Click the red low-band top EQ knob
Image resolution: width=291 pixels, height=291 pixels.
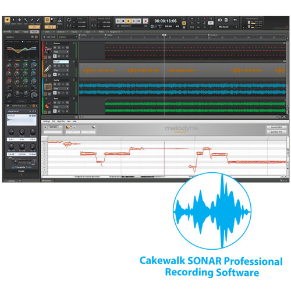[x=9, y=65]
